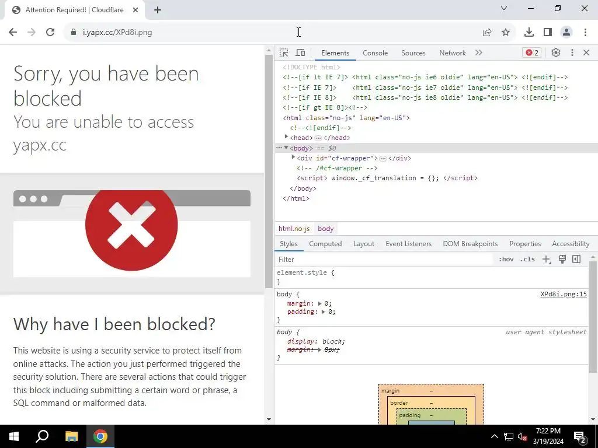View site information lock icon

pos(74,33)
